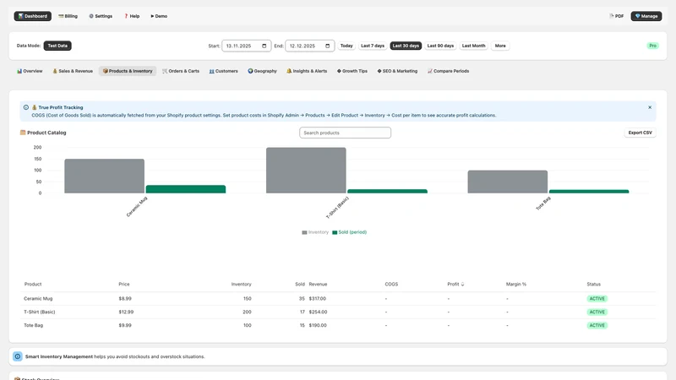Screen dimensions: 676x380
Task: Click the Product column header
Action: click(33, 285)
